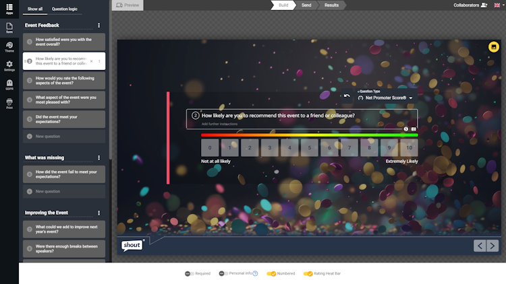Open the Theme palette icon
The image size is (506, 284).
click(9, 46)
